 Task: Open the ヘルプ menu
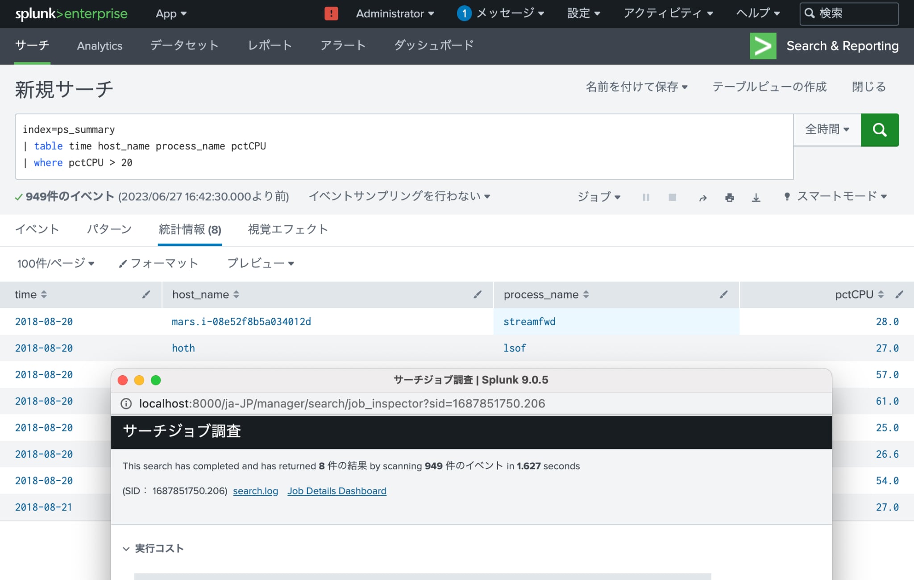758,13
